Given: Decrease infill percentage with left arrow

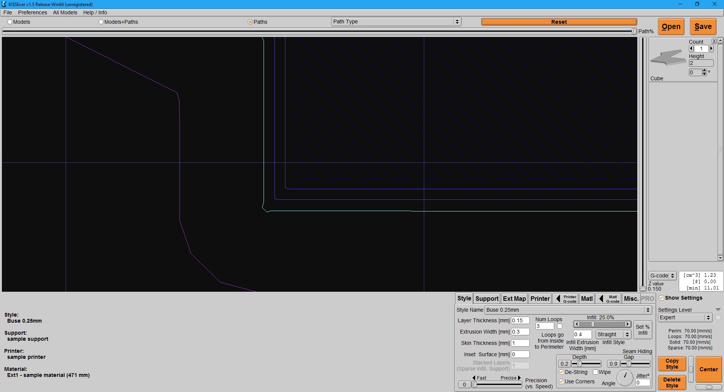Looking at the screenshot, I should 577,324.
